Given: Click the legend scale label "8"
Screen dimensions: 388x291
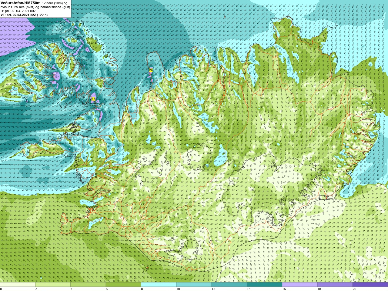Looking at the screenshot, I should [142, 289].
